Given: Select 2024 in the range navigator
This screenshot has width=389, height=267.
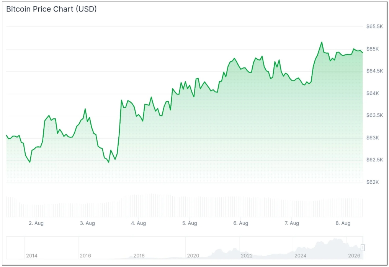Looking at the screenshot, I should 300,256.
